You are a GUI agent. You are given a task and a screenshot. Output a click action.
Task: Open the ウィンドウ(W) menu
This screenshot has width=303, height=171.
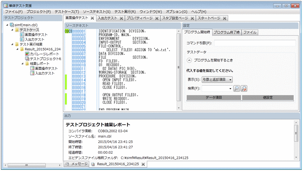pyautogui.click(x=151, y=12)
